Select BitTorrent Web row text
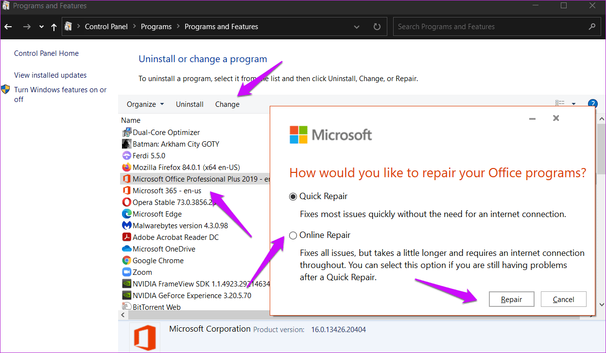Image resolution: width=606 pixels, height=353 pixels. tap(156, 307)
